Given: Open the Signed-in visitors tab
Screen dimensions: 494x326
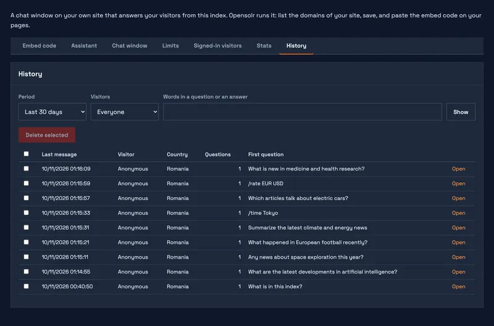Looking at the screenshot, I should click(x=218, y=46).
